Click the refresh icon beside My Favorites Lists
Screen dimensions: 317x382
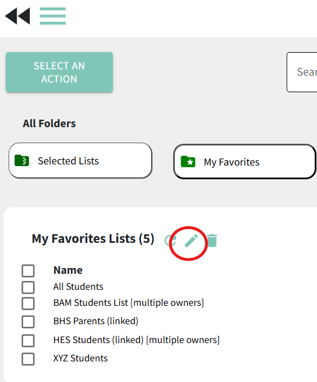tap(170, 241)
